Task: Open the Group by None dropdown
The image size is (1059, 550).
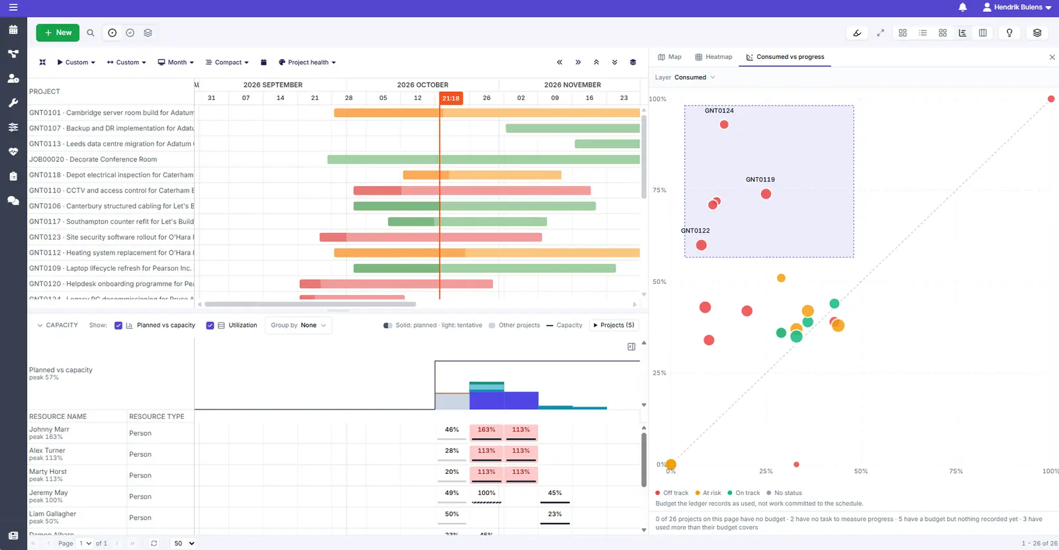Action: click(298, 326)
